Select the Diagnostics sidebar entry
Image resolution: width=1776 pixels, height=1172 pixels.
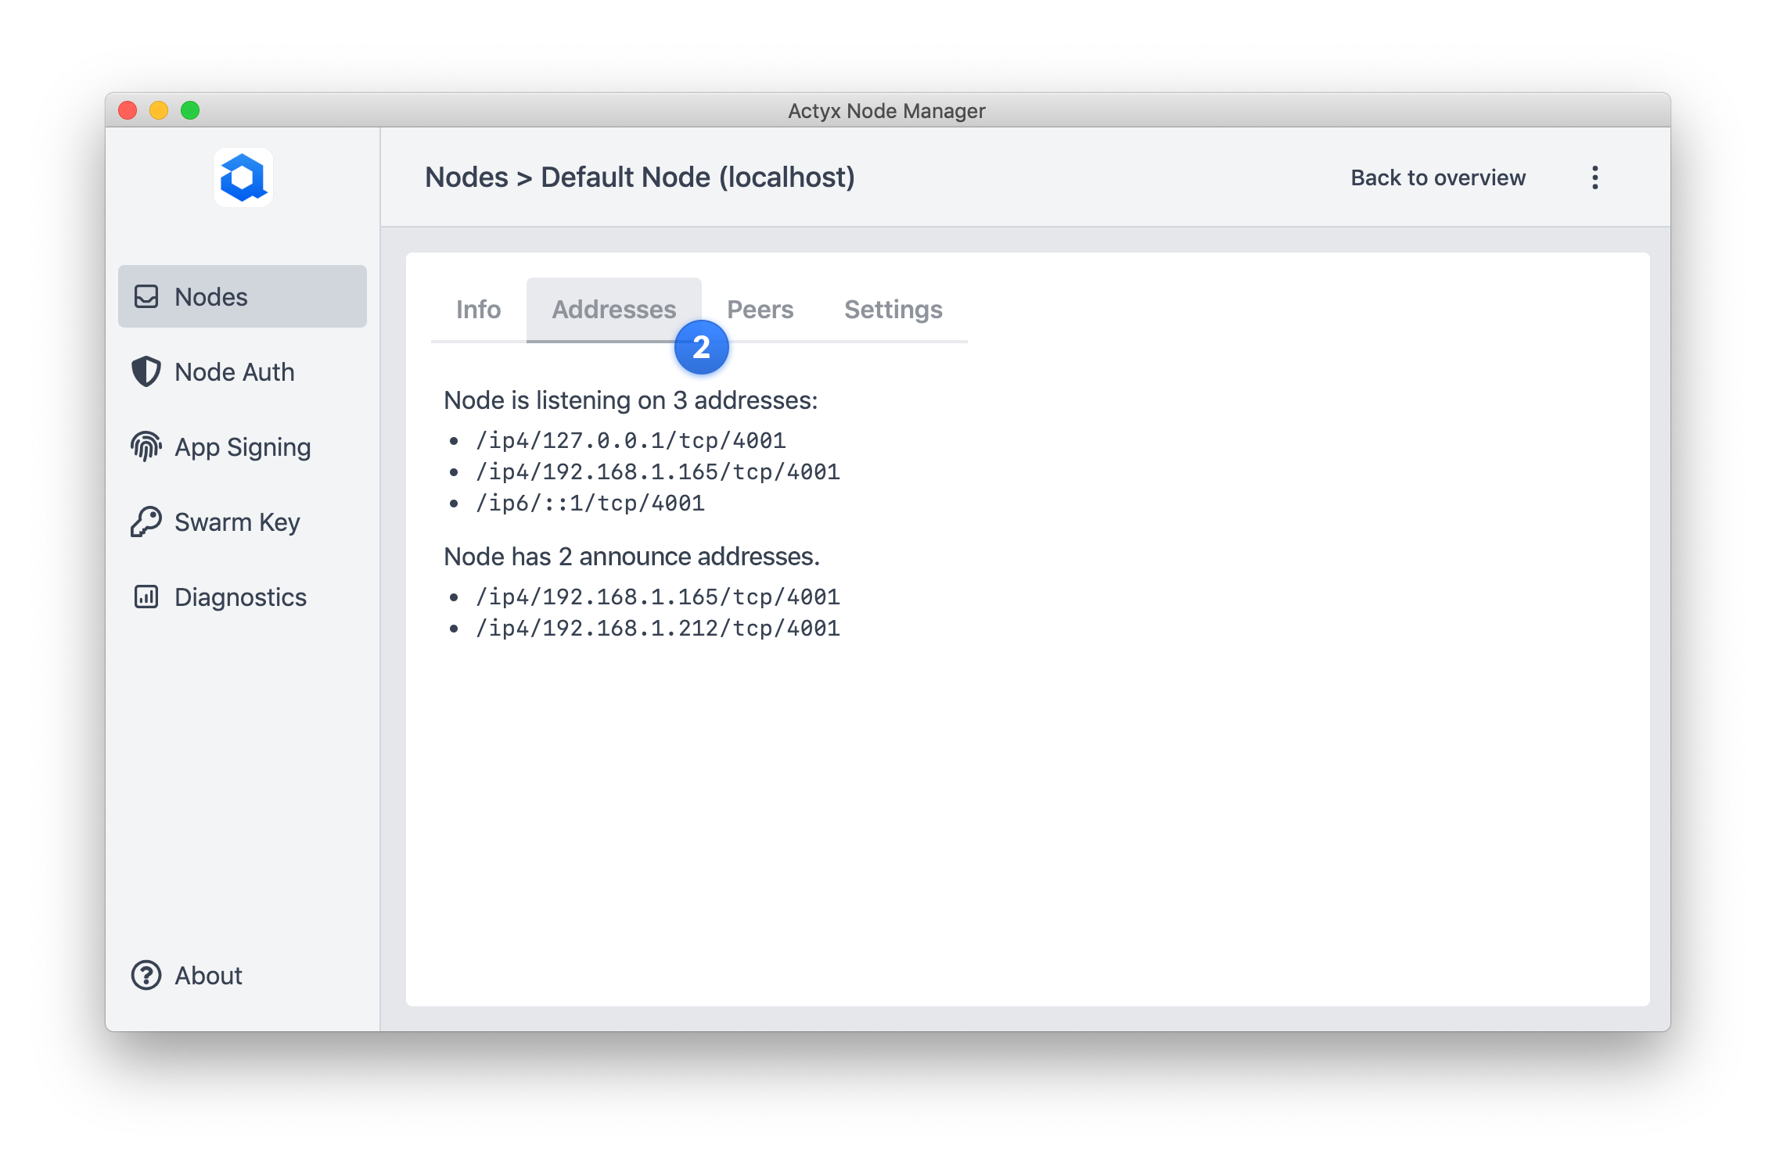point(239,597)
